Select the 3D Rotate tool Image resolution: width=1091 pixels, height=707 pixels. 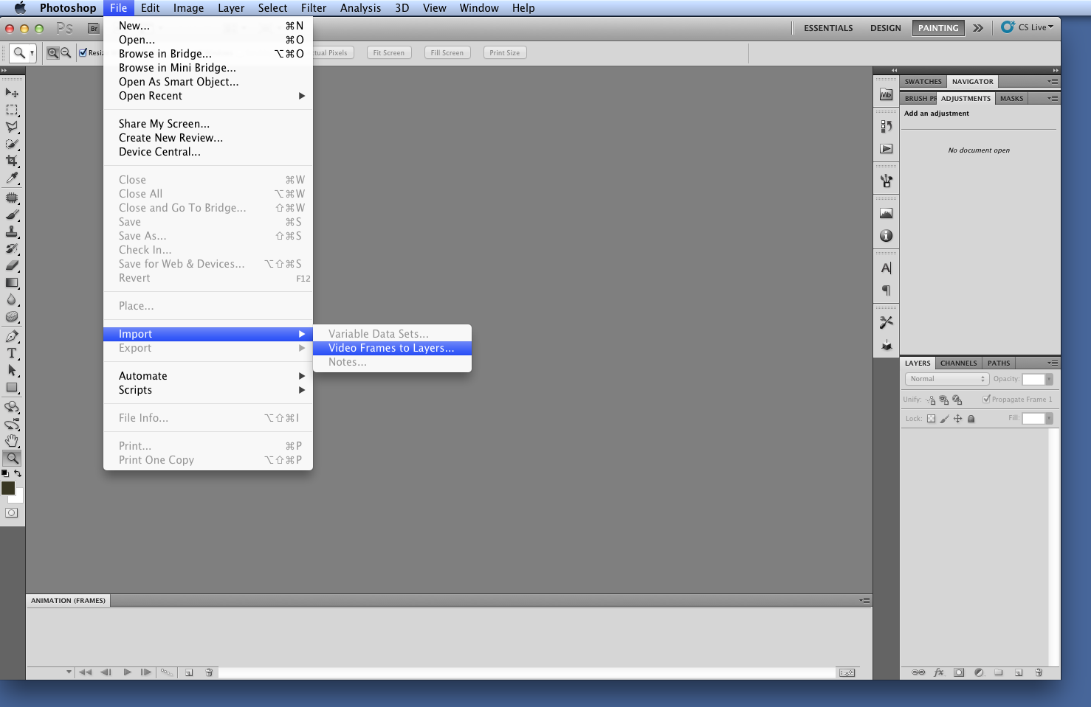click(12, 407)
